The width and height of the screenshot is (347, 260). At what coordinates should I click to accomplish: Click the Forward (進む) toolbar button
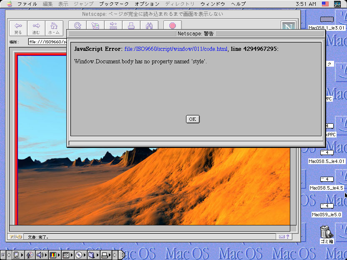[36, 28]
